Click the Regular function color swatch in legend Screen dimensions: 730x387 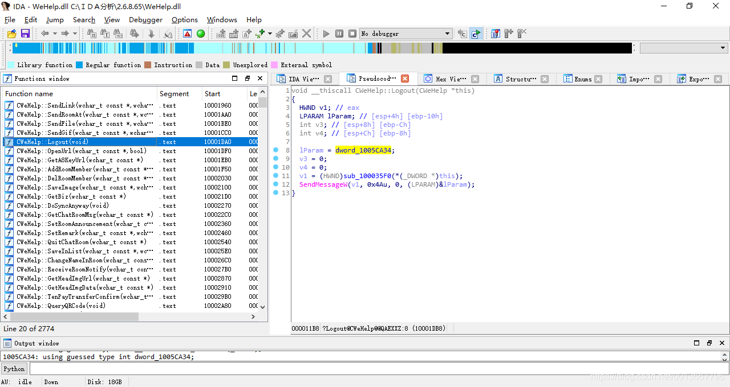(79, 65)
